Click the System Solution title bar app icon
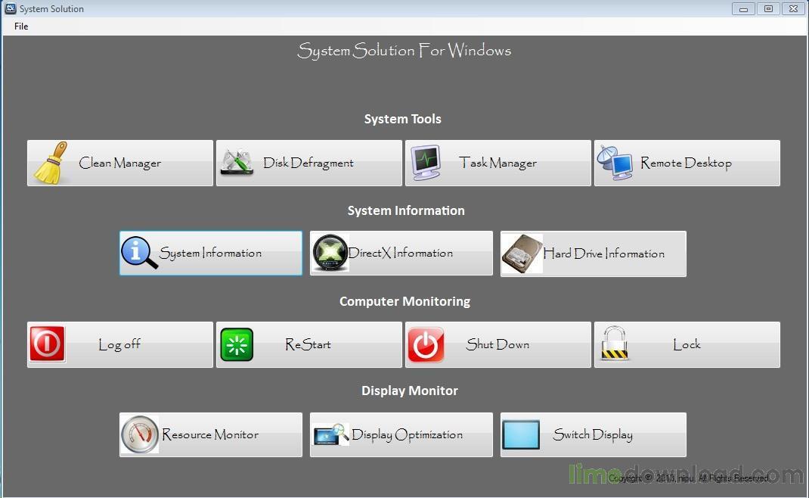This screenshot has width=809, height=498. [11, 8]
